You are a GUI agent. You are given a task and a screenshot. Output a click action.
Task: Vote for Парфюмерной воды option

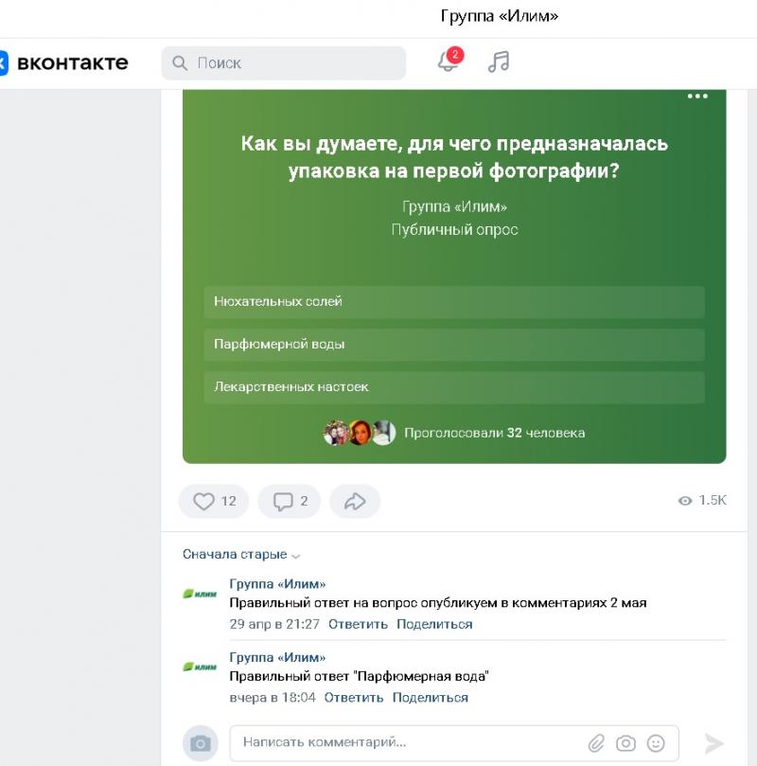point(454,345)
